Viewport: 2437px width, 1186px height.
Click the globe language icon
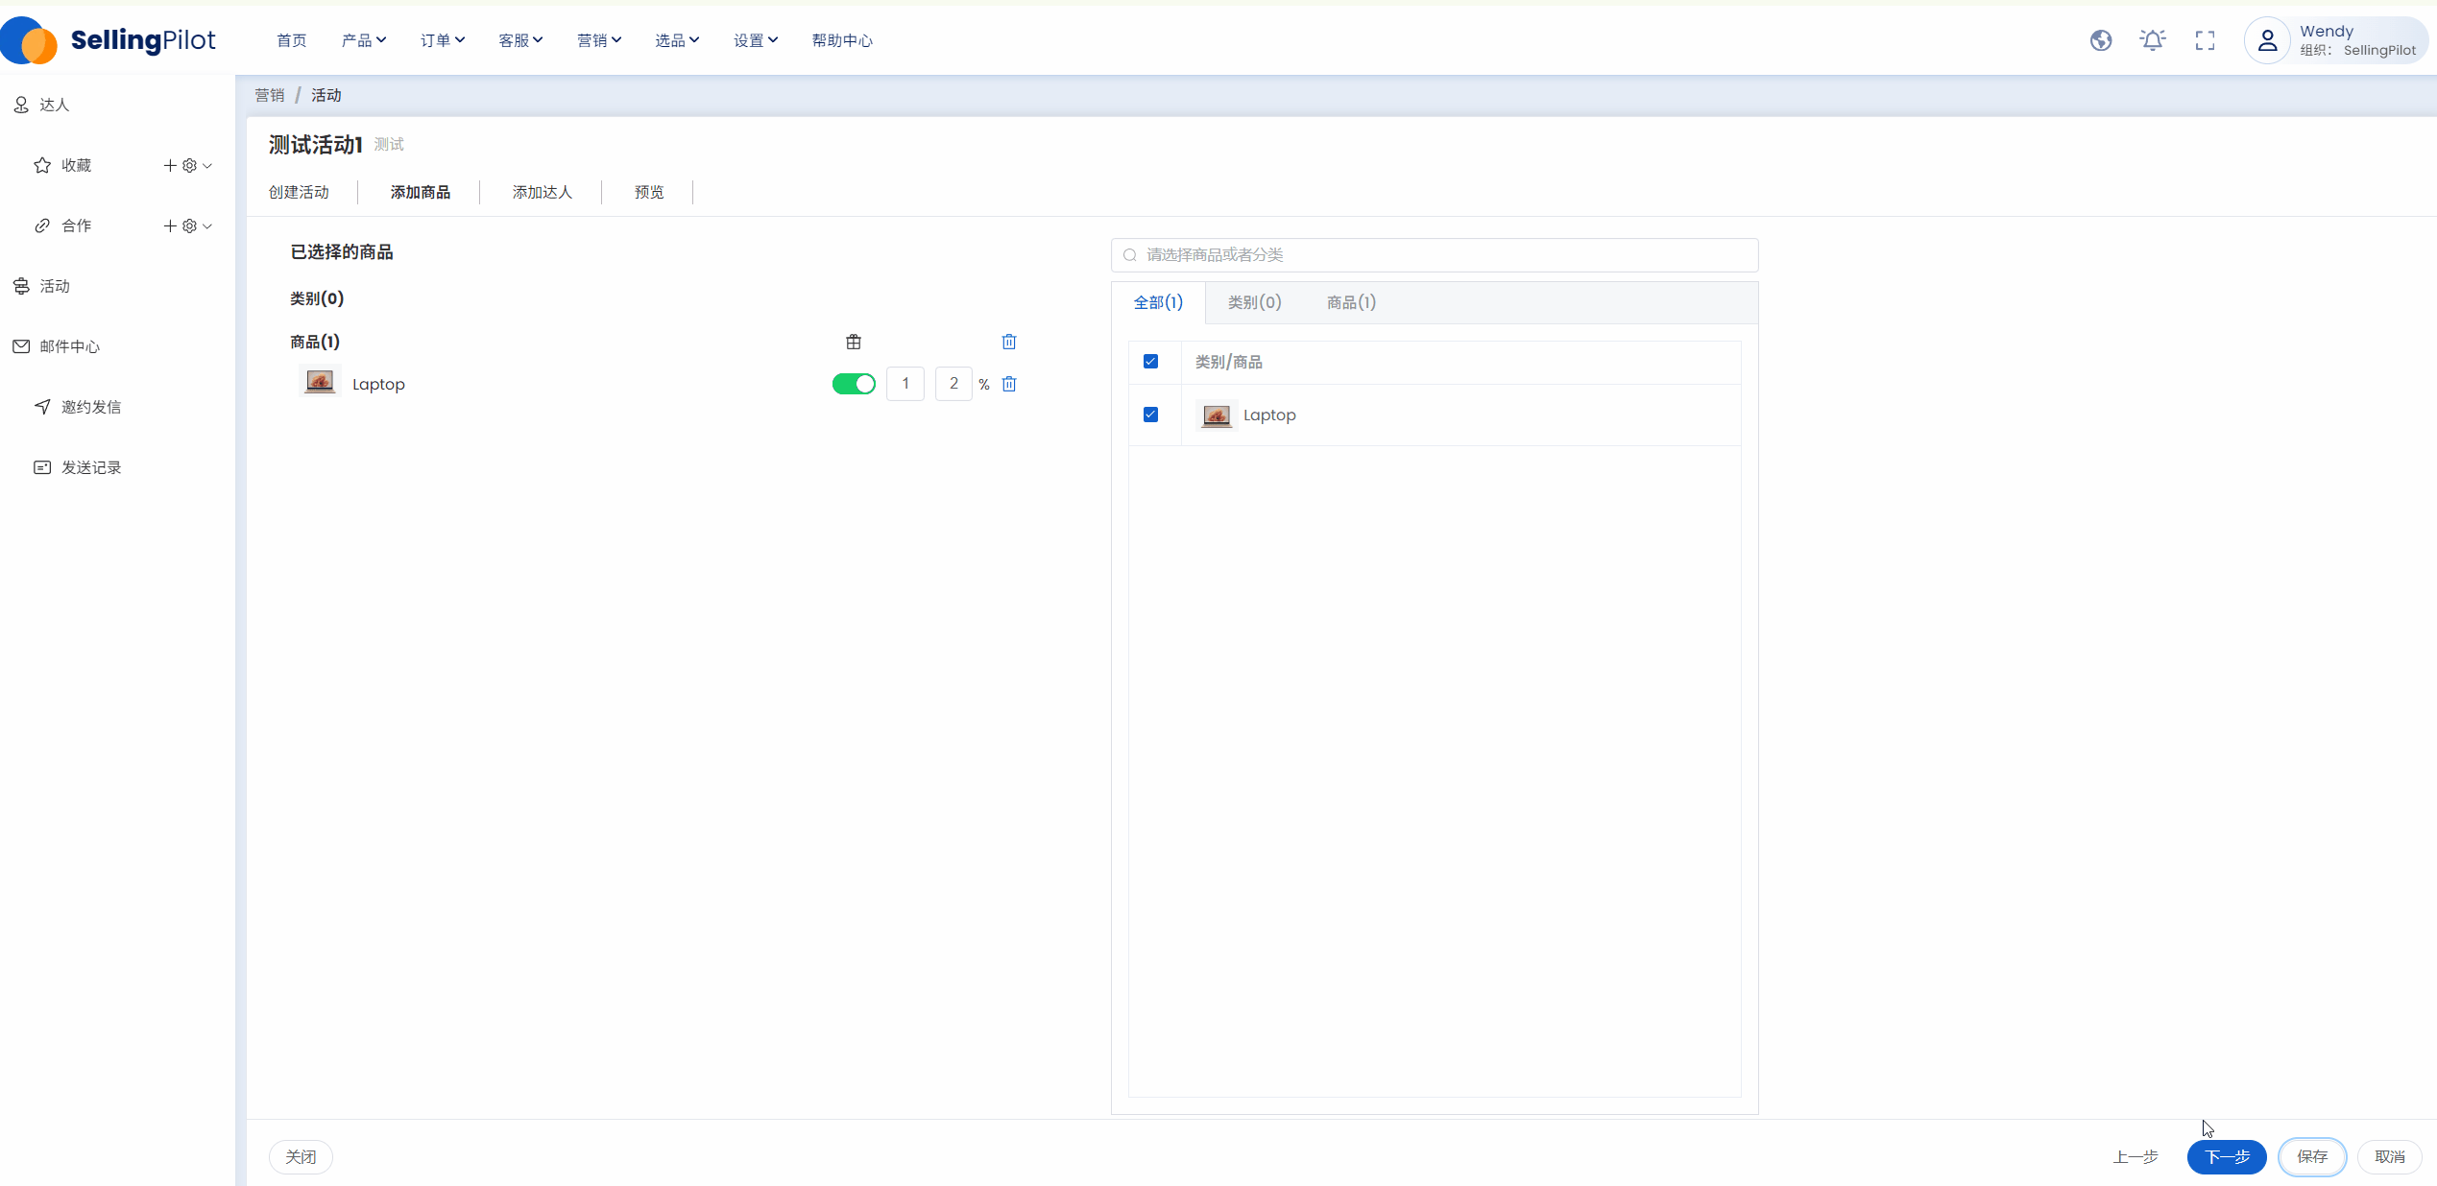point(2100,40)
